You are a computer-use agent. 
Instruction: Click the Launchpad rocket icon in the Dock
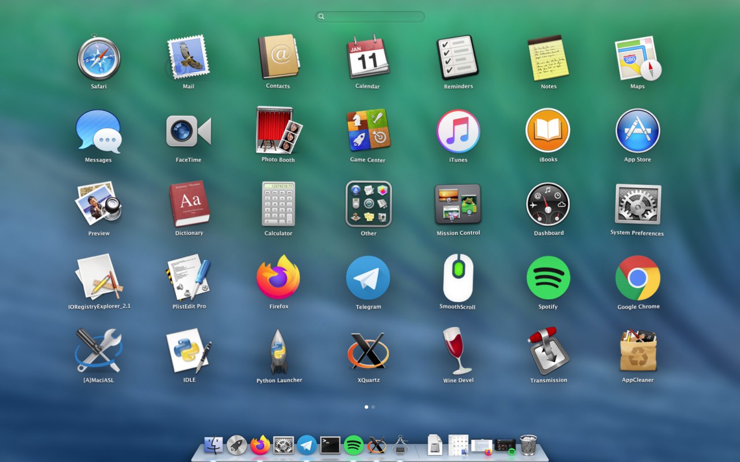pos(236,445)
